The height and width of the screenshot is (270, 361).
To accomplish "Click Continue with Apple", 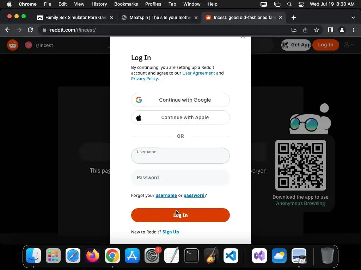I will click(180, 117).
